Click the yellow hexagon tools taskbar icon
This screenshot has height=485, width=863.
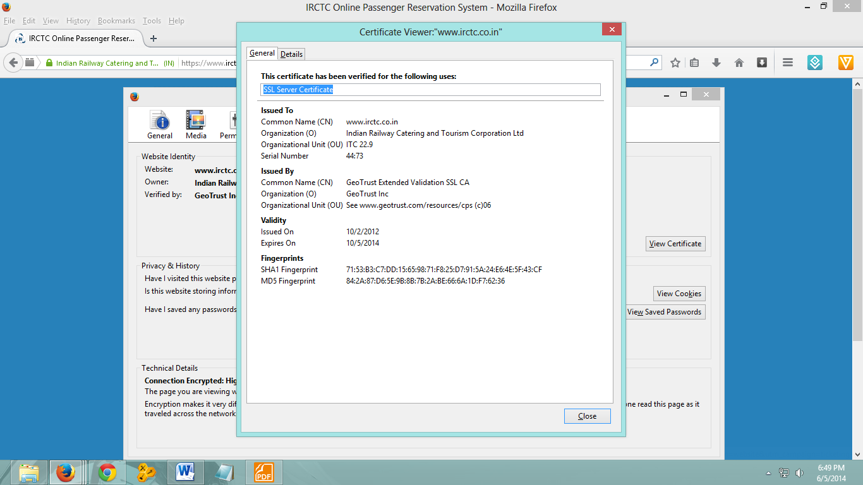tap(147, 472)
